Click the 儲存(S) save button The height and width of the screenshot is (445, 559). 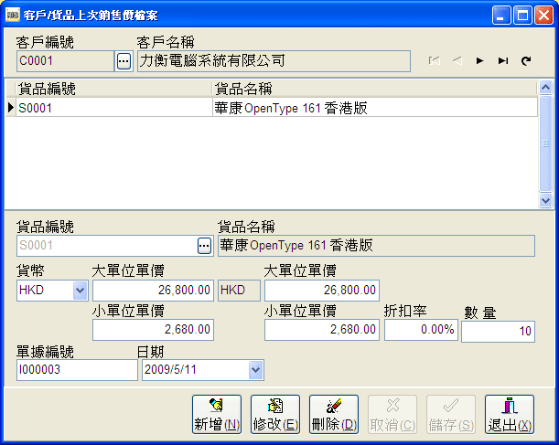click(x=451, y=414)
